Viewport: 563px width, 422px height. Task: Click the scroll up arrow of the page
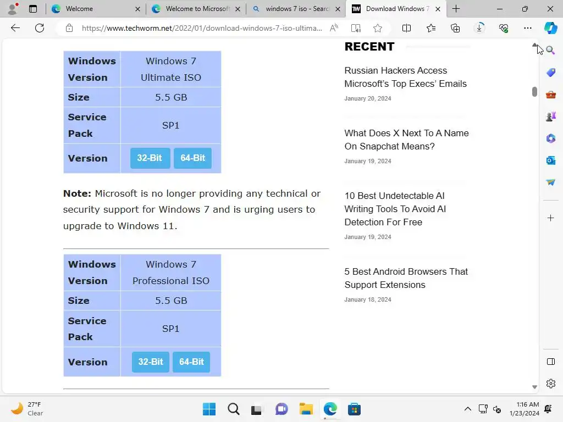point(534,45)
